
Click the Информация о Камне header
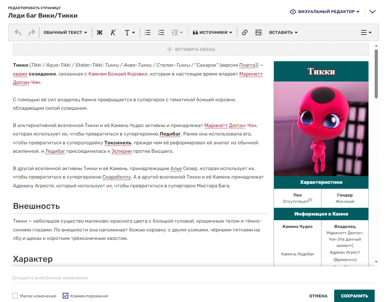pos(321,214)
